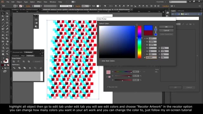This screenshot has width=203, height=114.
Task: Click the hex color input field
Action: point(151,57)
